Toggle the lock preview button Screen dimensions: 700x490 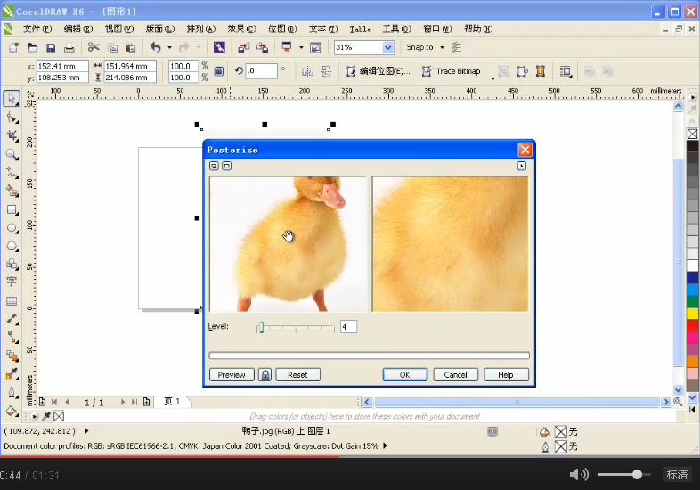pyautogui.click(x=265, y=374)
